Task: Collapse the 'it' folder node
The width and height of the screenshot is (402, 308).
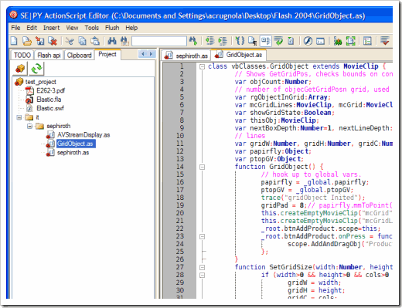Action: click(19, 117)
